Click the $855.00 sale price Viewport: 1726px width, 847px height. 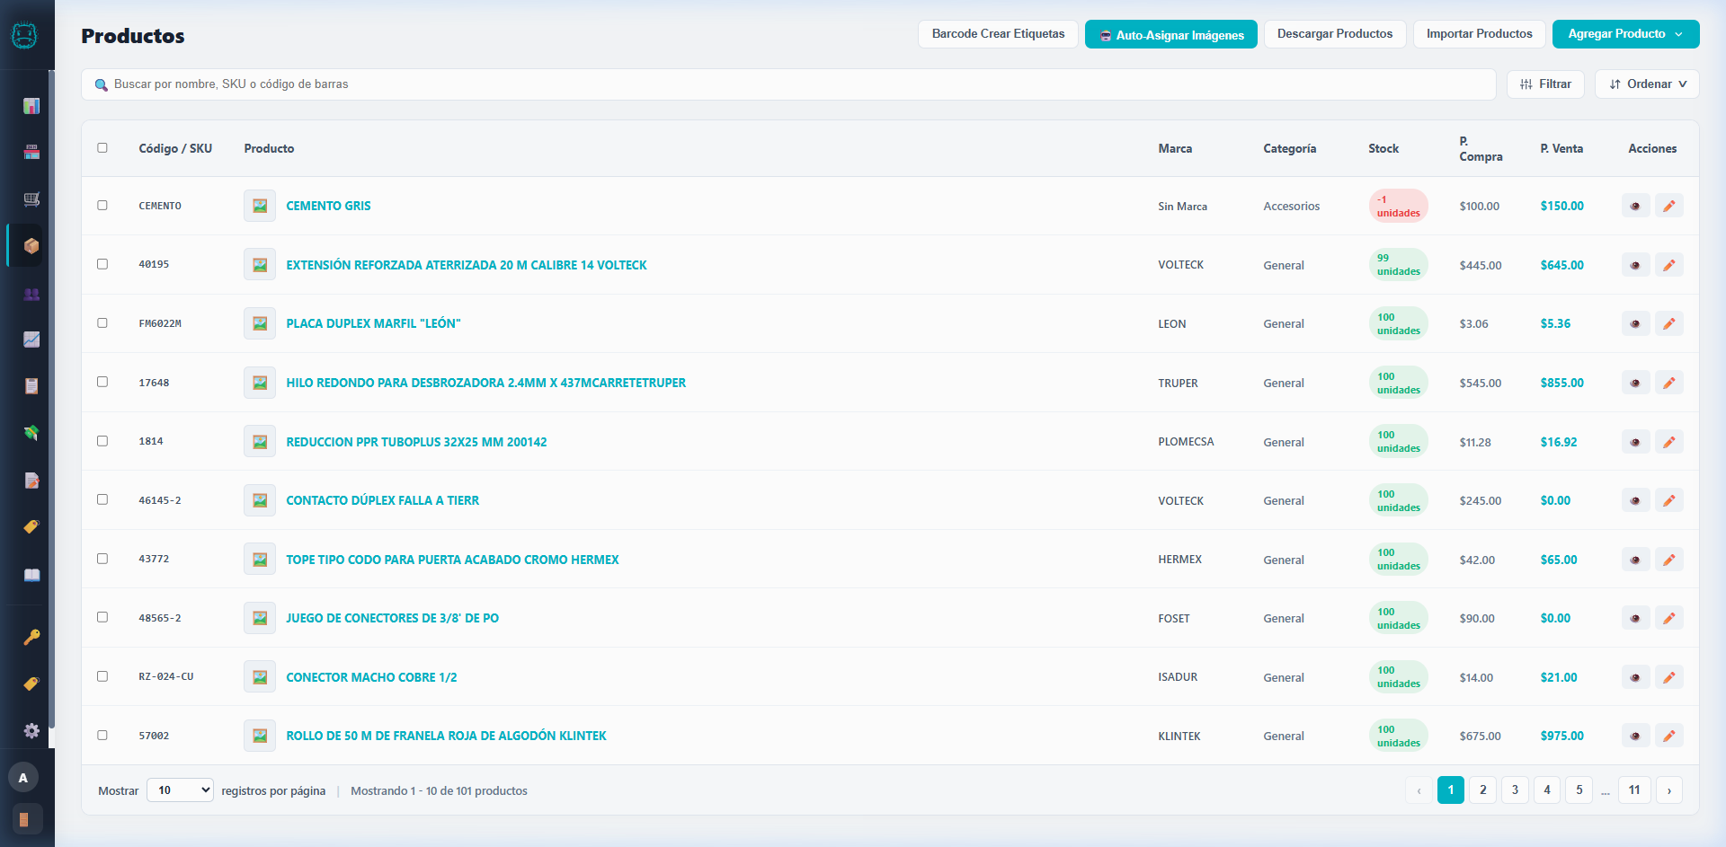point(1562,383)
